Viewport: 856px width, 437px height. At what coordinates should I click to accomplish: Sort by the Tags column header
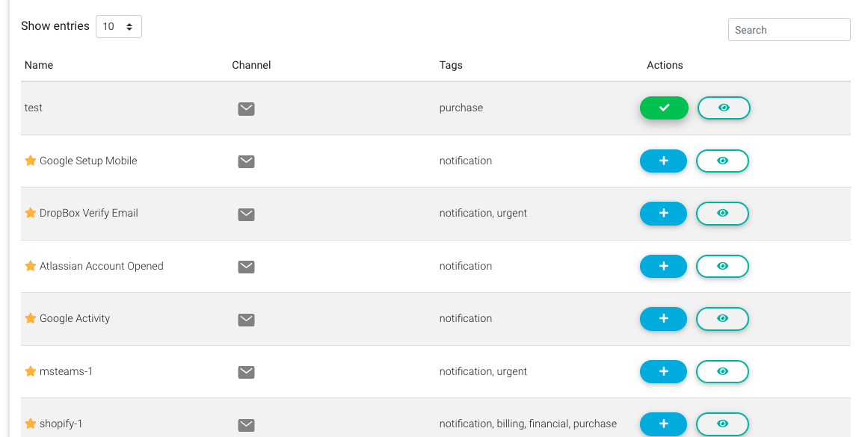(451, 65)
